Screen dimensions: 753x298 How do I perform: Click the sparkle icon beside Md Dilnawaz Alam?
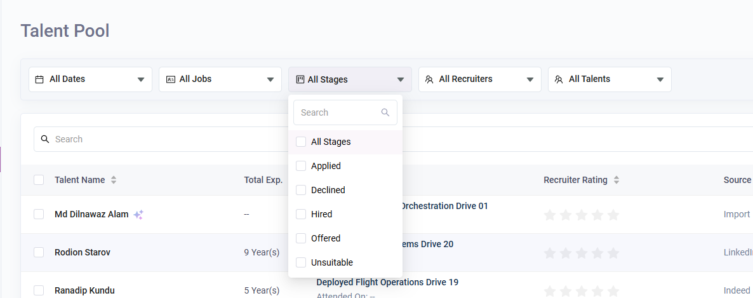click(138, 215)
